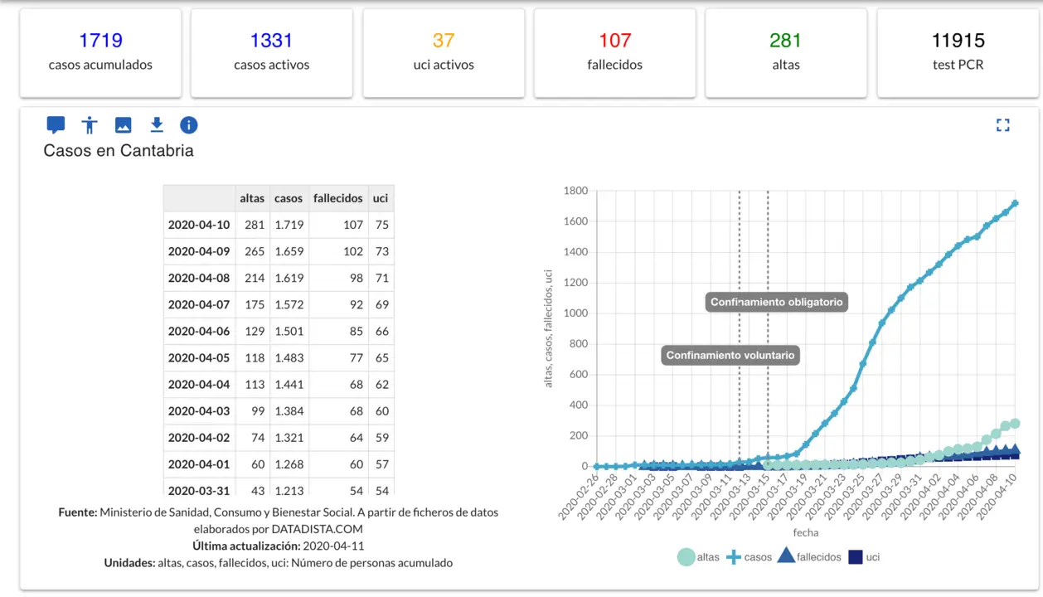Toggle the uci series in legend
This screenshot has height=597, width=1043.
864,557
